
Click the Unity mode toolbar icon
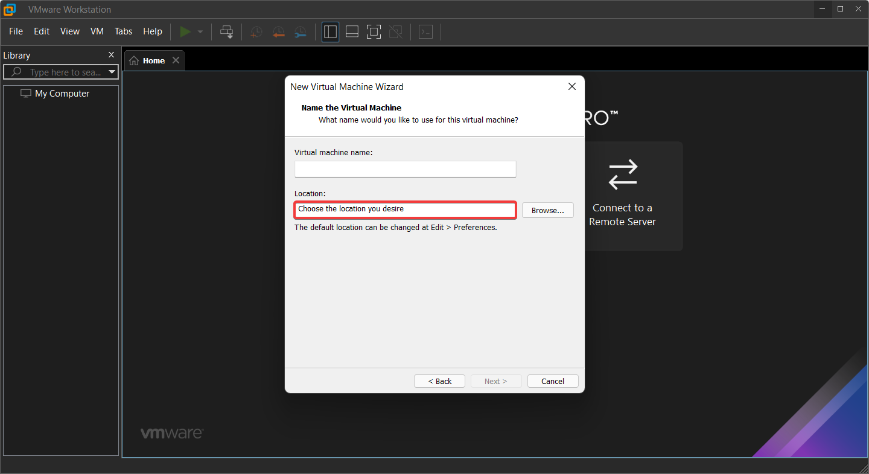coord(395,31)
